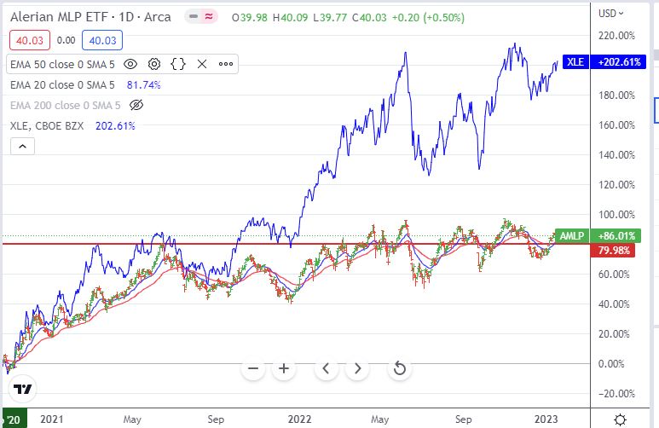
Task: Move chart view to the right
Action: [357, 368]
